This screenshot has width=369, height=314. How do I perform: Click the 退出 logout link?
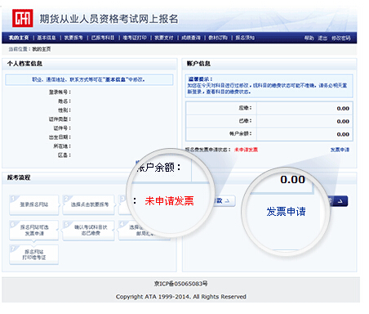point(322,38)
